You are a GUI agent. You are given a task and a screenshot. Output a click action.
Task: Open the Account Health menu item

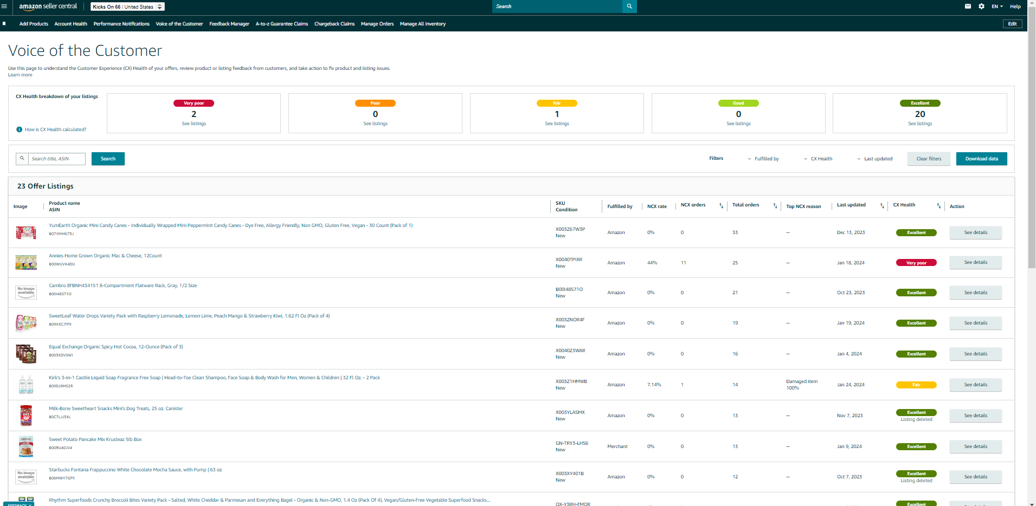[x=70, y=24]
